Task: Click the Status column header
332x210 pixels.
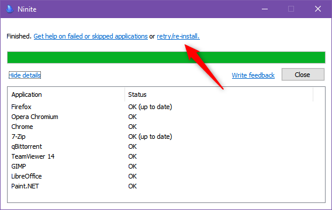Action: coord(219,94)
